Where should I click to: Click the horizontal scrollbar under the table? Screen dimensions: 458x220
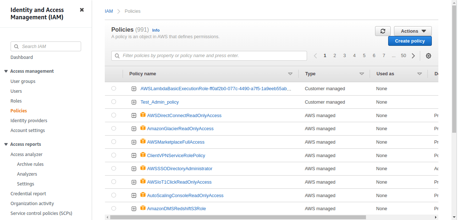(x=238, y=217)
